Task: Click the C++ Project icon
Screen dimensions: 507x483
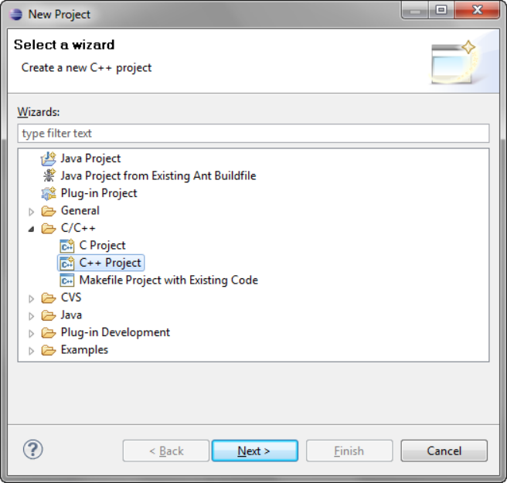Action: click(67, 263)
